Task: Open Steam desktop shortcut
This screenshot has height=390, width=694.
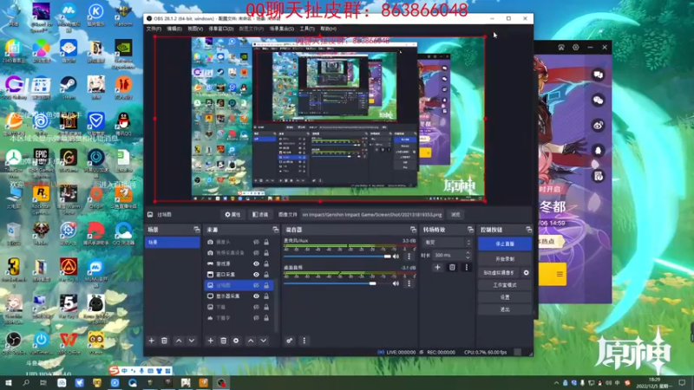Action: (x=69, y=87)
